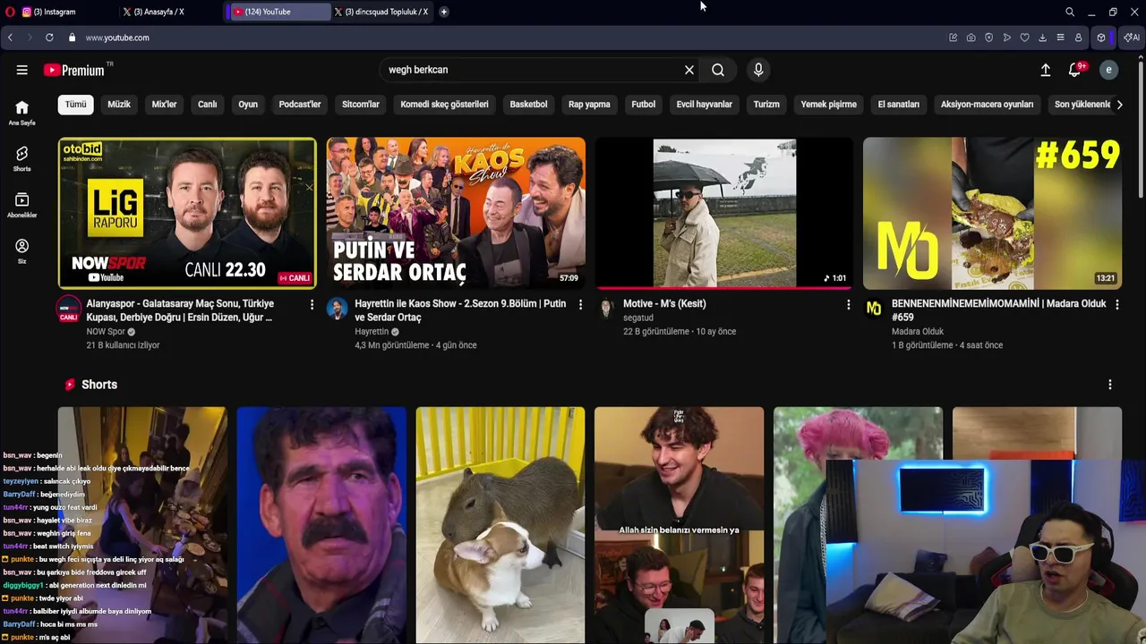Select the Rap yapma filter chip
The image size is (1146, 644).
(x=589, y=105)
